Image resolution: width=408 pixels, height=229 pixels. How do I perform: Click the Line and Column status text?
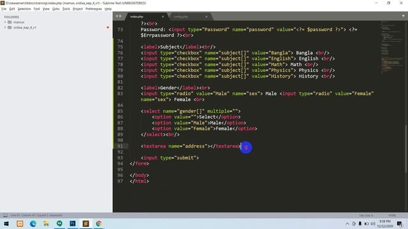36,215
